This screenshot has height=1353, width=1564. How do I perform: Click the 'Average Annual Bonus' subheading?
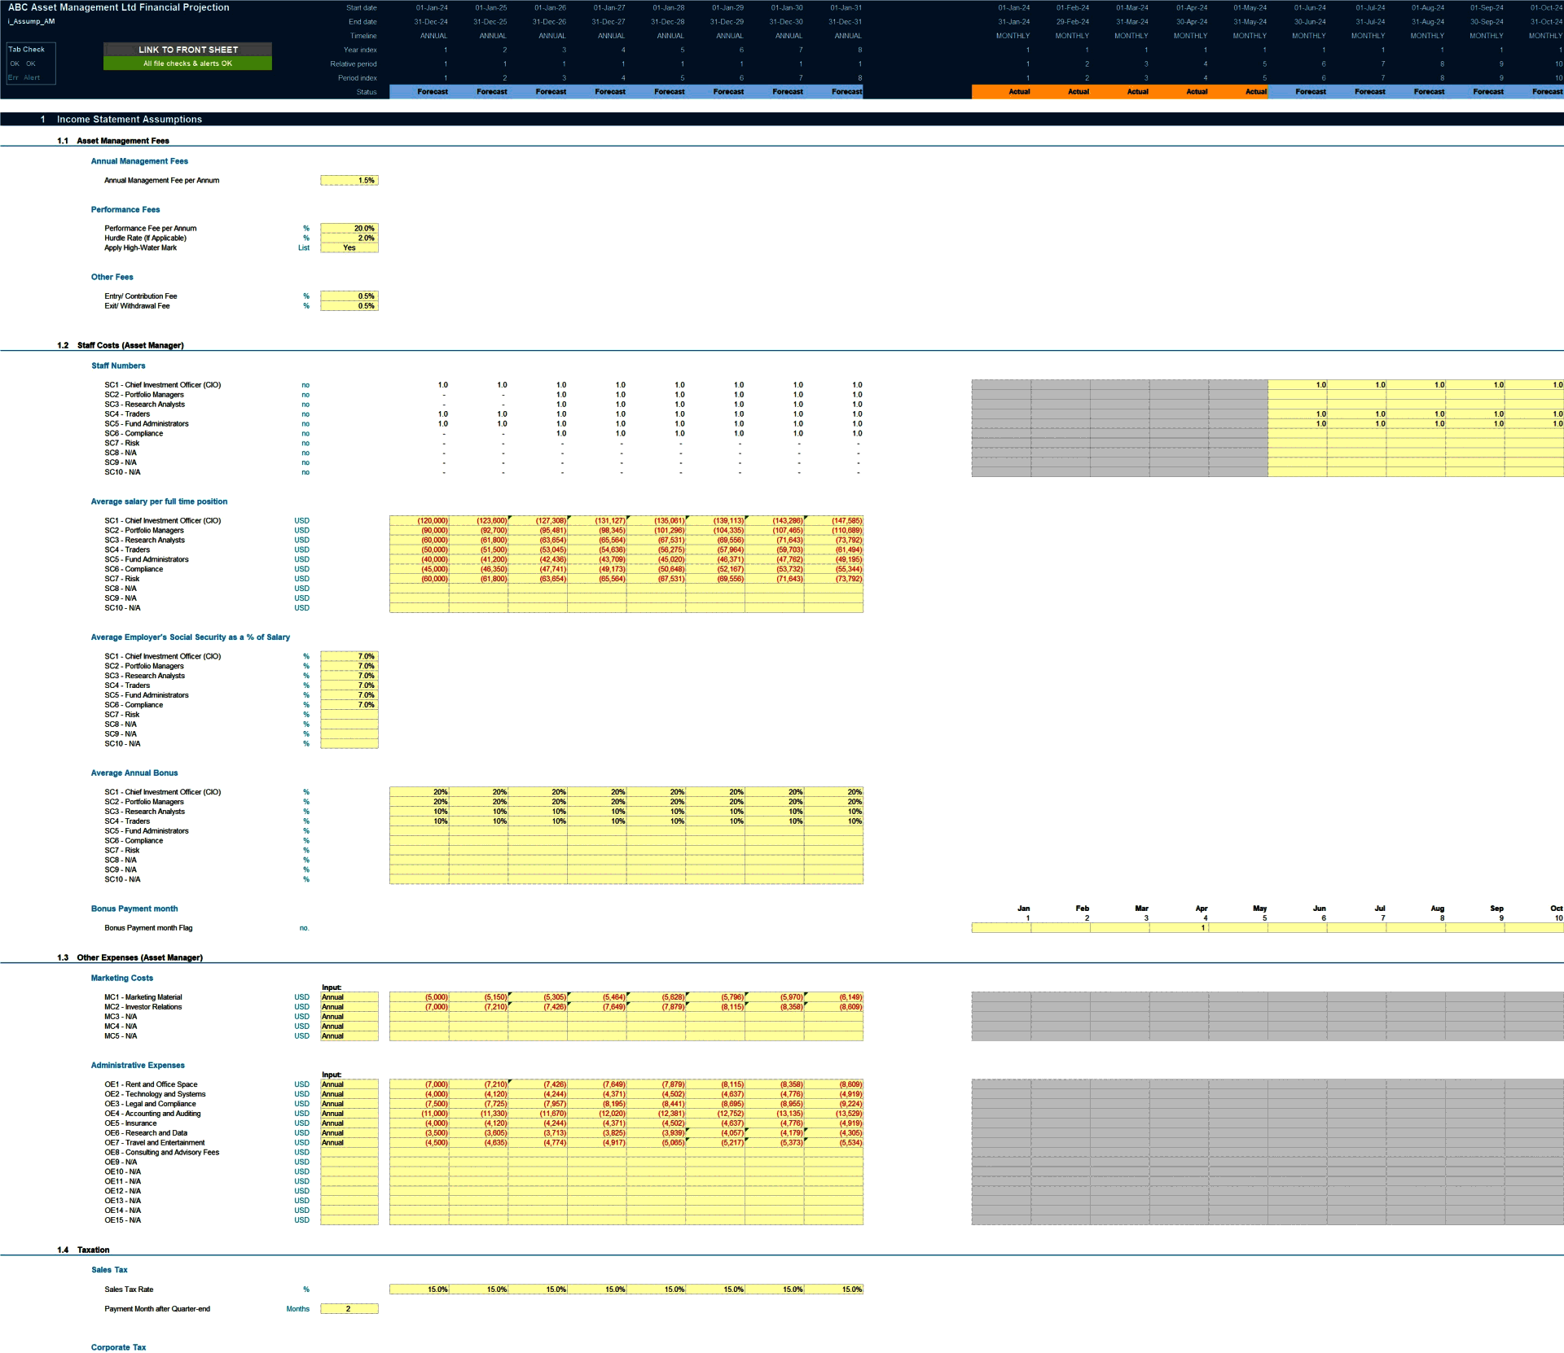(x=134, y=773)
